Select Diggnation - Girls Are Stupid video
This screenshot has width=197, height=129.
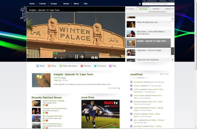pyautogui.click(x=148, y=52)
